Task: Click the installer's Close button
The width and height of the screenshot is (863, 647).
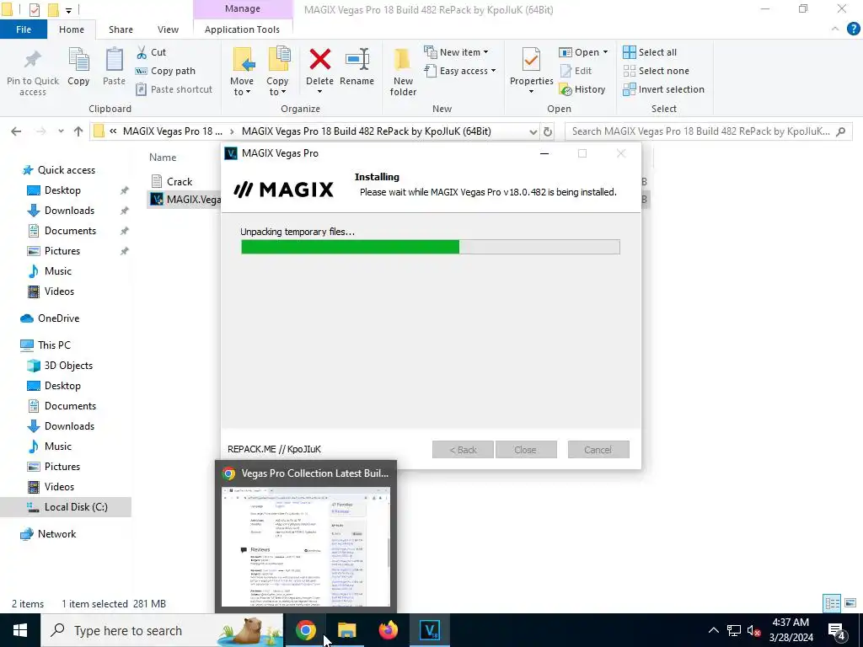Action: (526, 450)
